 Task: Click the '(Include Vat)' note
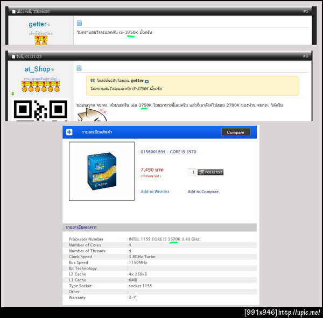(x=151, y=176)
